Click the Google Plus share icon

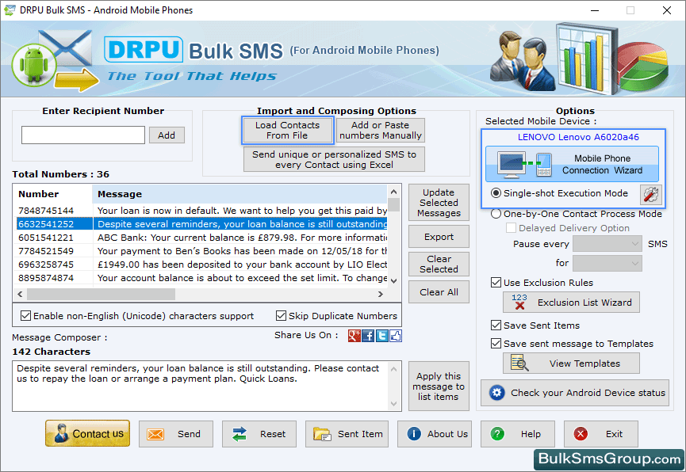(354, 336)
